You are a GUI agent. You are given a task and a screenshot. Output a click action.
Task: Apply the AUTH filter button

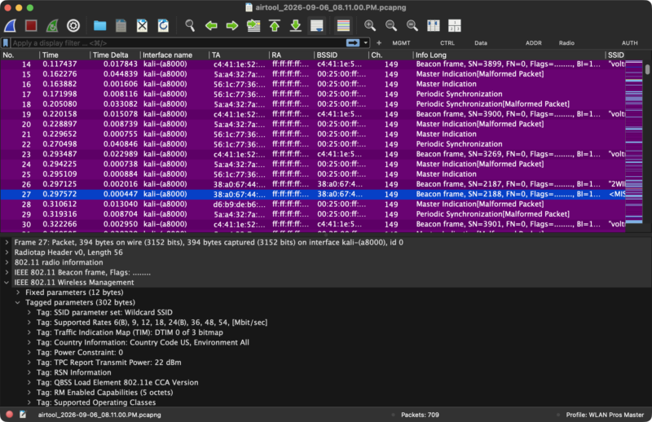[x=629, y=43]
